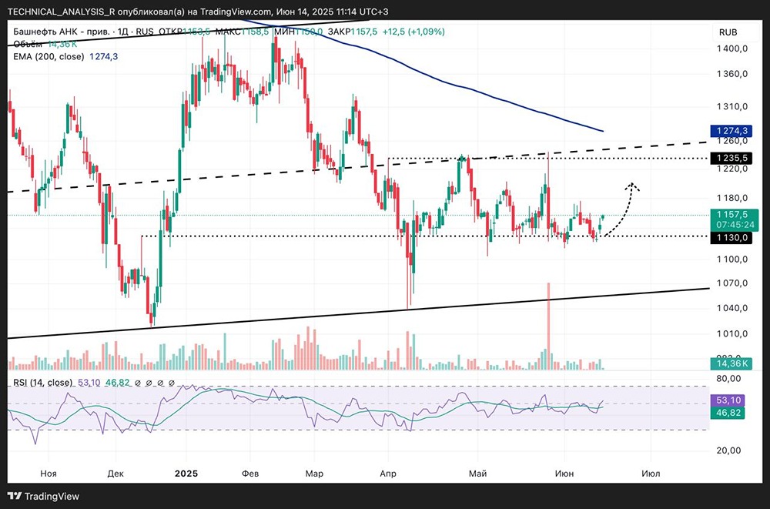Click the black 1235,5 price level tag
Screen dimensions: 770x509
pos(731,158)
